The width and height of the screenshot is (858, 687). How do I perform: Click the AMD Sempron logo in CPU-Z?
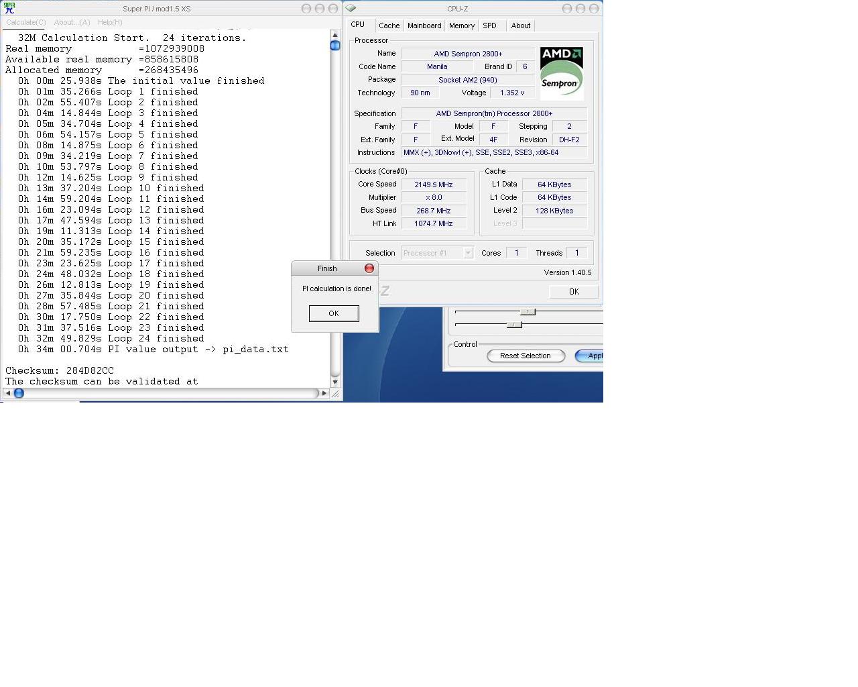[562, 73]
